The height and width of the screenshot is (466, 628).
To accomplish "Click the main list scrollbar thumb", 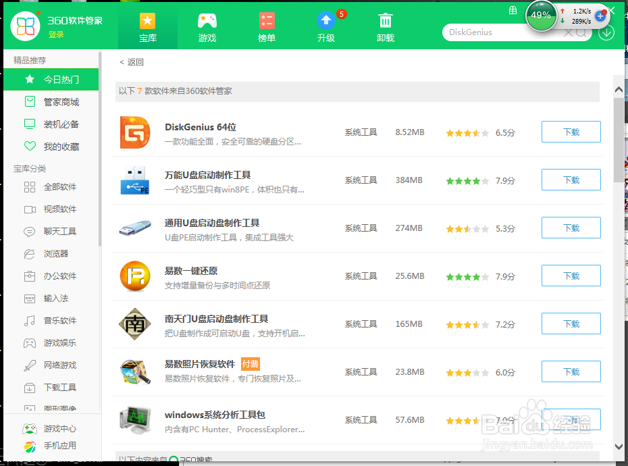I will click(x=619, y=139).
